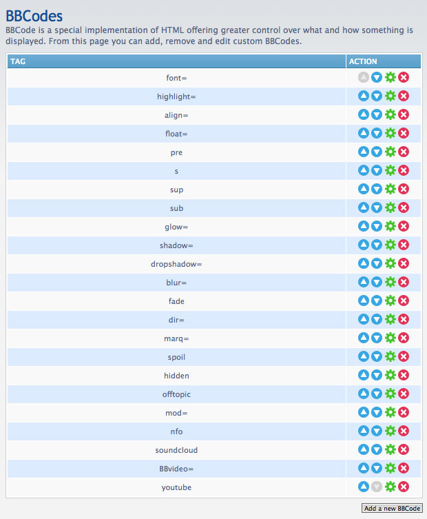Delete the youtube BBCode
This screenshot has width=427, height=519.
[x=404, y=487]
